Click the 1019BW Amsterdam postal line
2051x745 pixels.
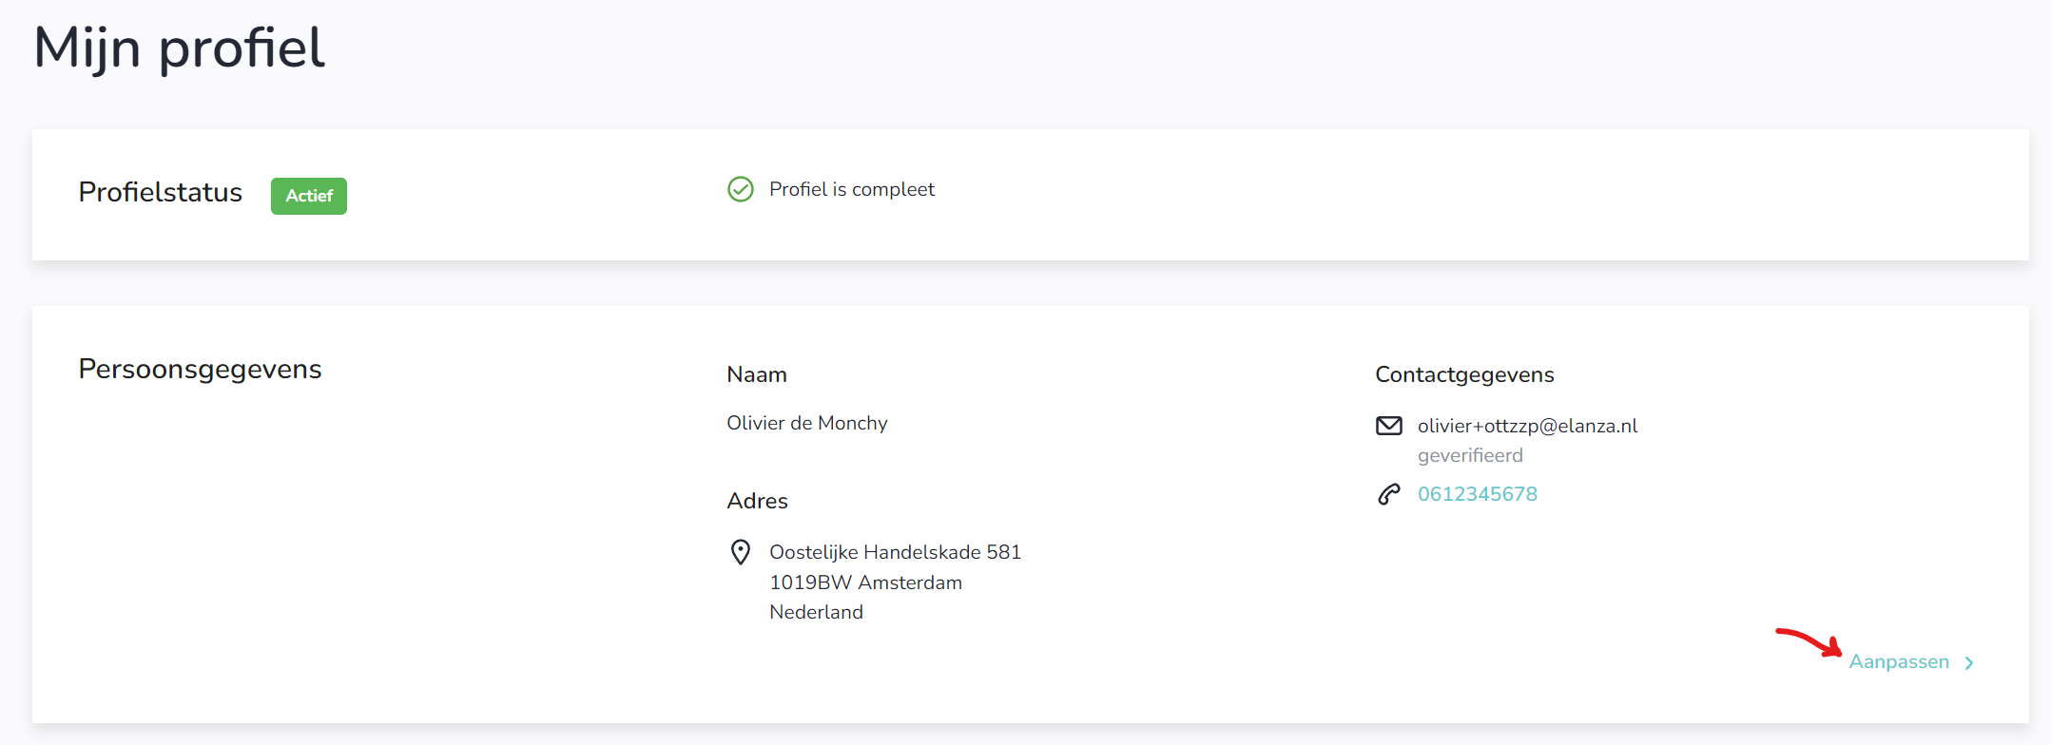865,583
